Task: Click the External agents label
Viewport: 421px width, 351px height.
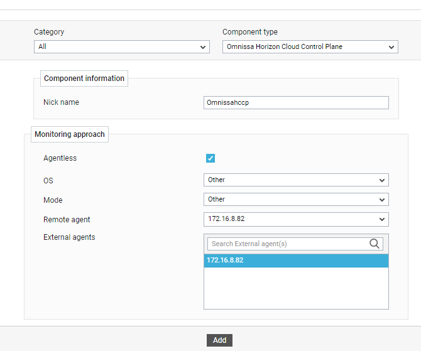Action: click(69, 237)
